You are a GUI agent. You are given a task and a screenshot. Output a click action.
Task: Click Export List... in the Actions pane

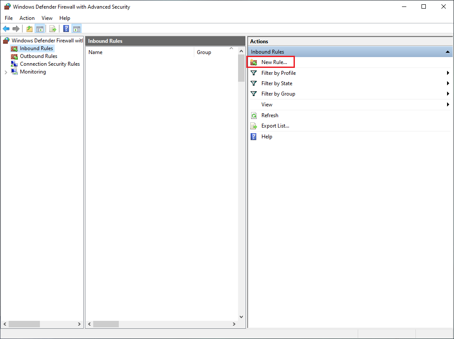tap(275, 126)
